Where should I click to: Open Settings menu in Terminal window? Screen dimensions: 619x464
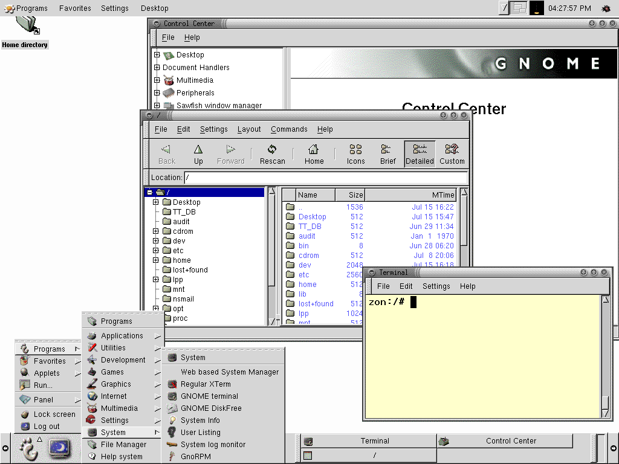pyautogui.click(x=436, y=286)
